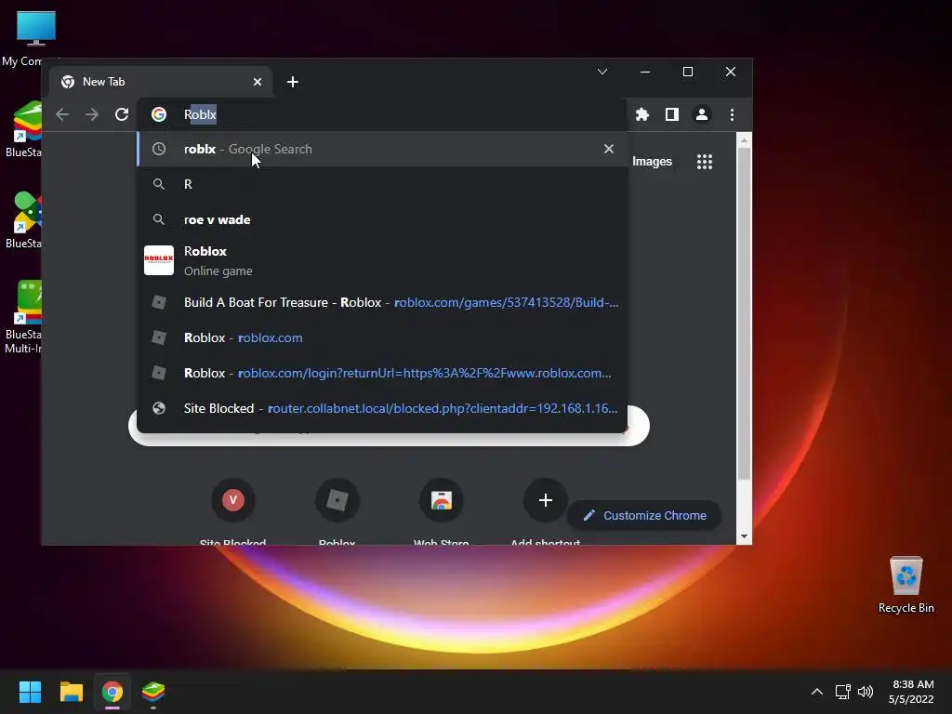The height and width of the screenshot is (714, 952).
Task: Select the roblx Google Search suggestion
Action: click(x=382, y=149)
